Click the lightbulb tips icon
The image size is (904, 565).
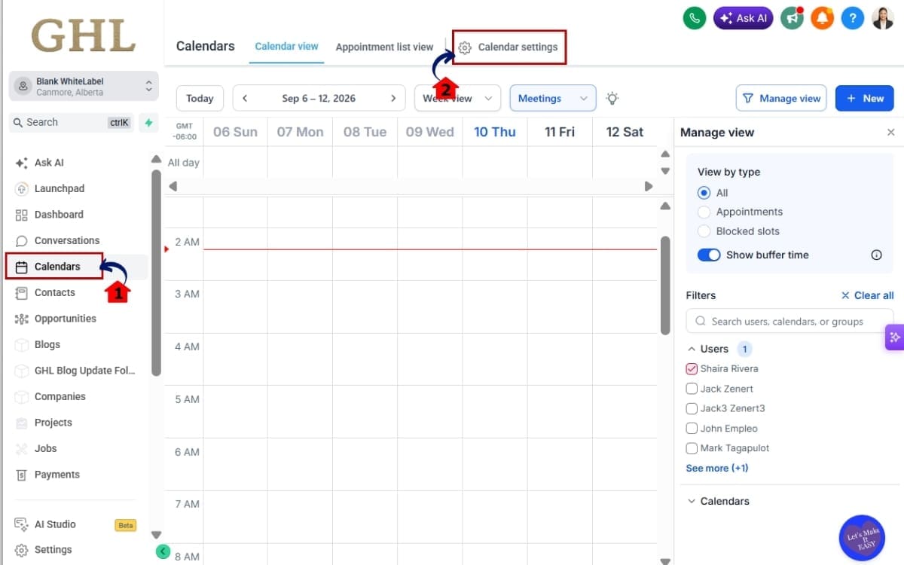[612, 98]
